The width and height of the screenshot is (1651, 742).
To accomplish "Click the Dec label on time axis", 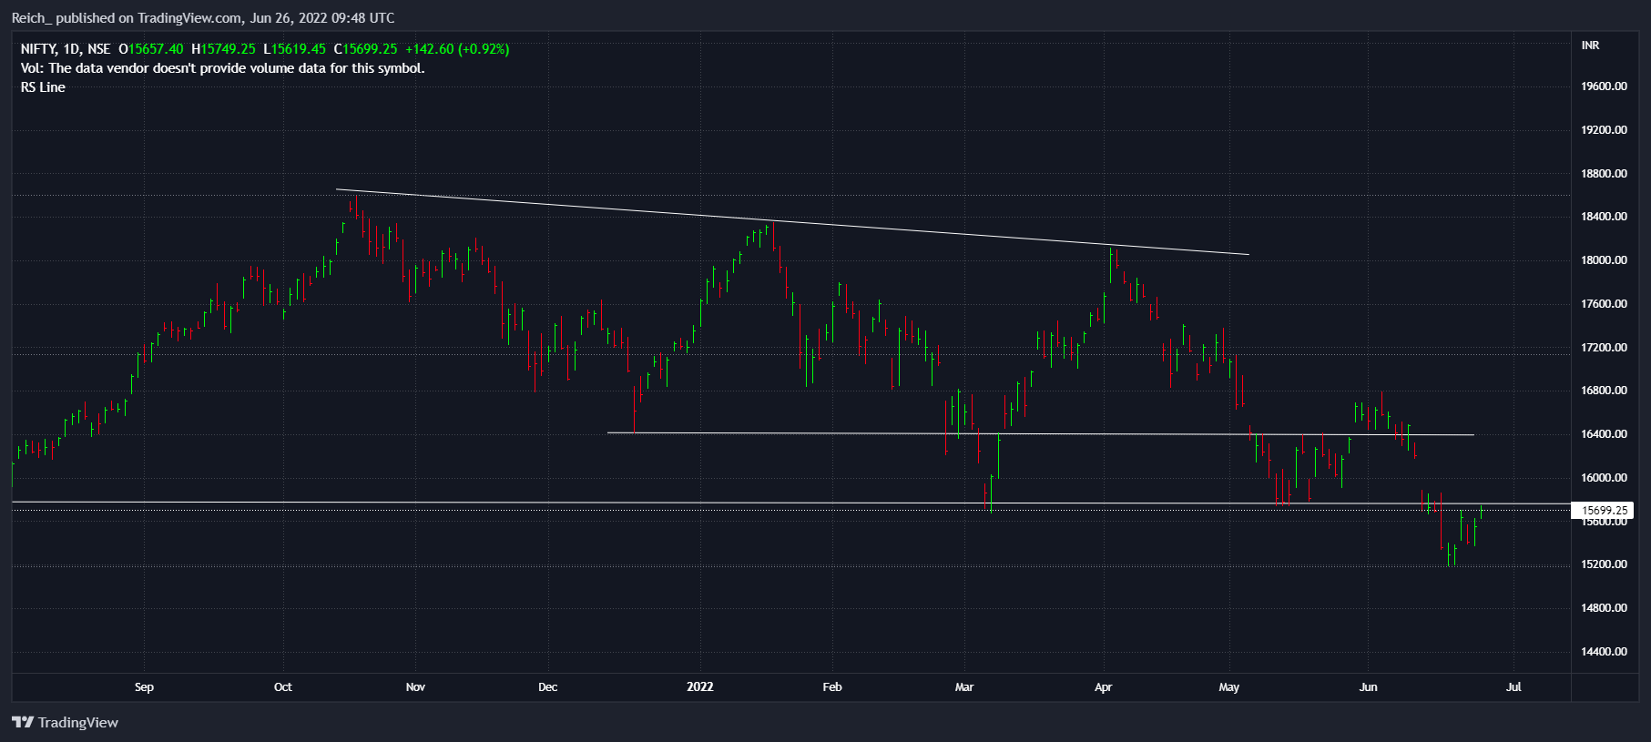I will [547, 686].
